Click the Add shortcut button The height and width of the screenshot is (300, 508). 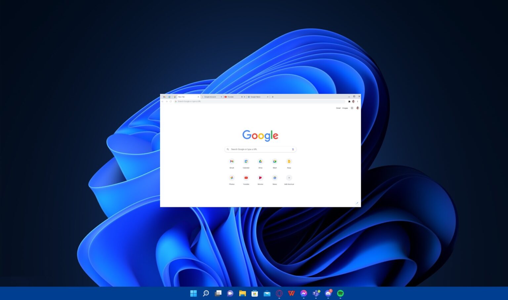point(289,178)
